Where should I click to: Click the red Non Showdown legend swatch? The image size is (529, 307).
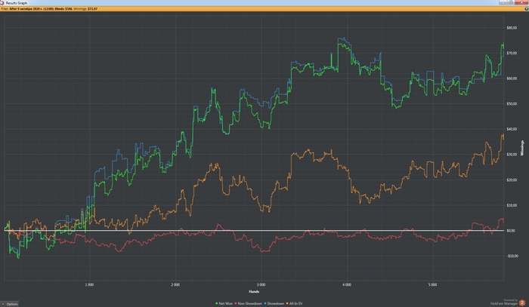[236, 304]
